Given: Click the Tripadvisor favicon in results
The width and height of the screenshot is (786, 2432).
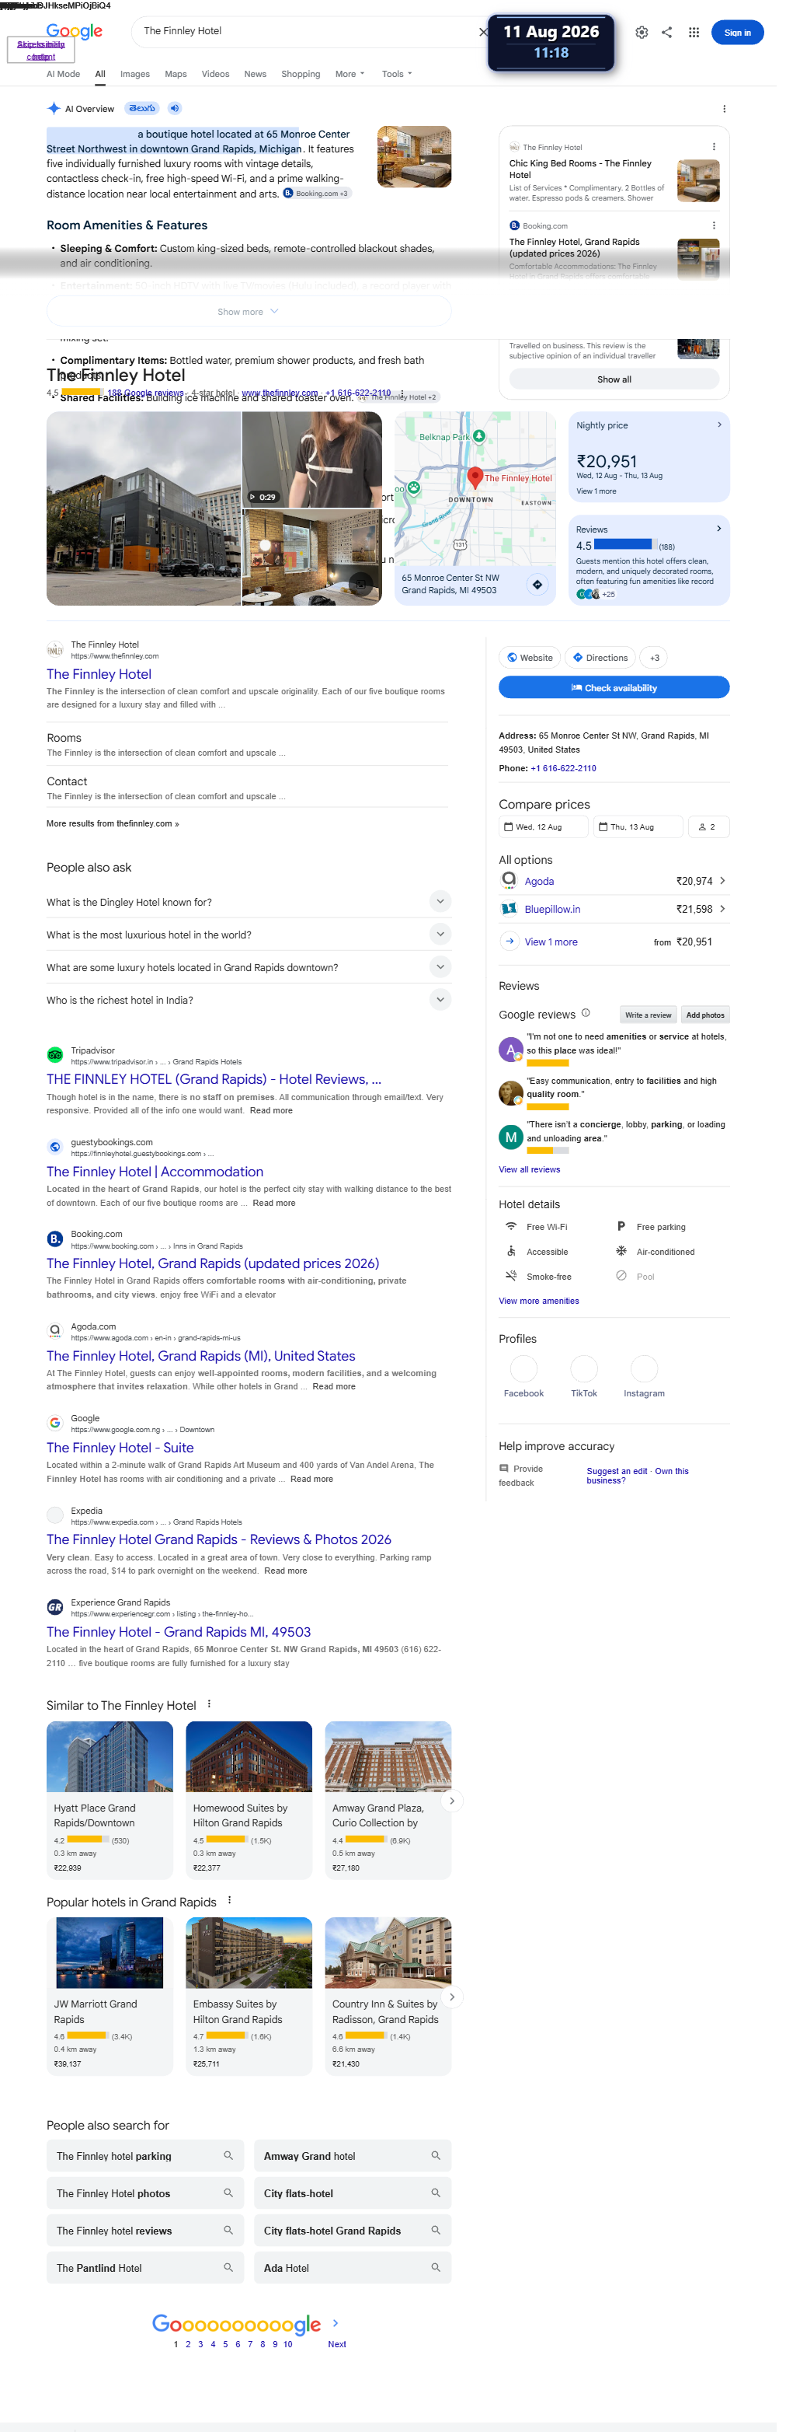Looking at the screenshot, I should pyautogui.click(x=54, y=1054).
